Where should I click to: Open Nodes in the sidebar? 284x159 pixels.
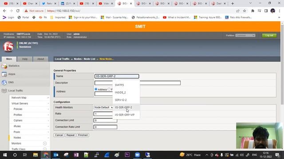tap(17, 137)
